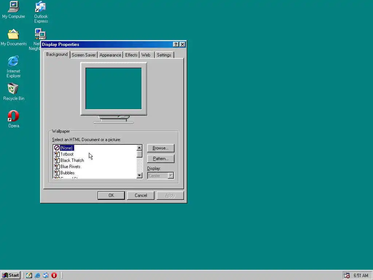Open the Recycle Bin icon
Viewport: 373px width, 280px height.
pos(13,92)
